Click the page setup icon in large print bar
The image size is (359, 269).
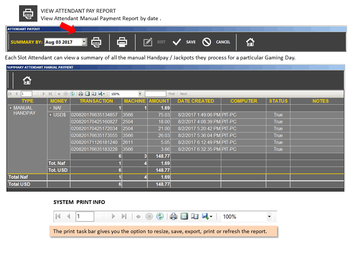(x=194, y=216)
